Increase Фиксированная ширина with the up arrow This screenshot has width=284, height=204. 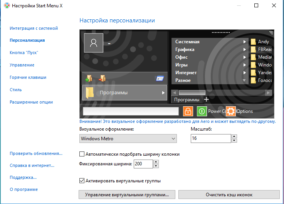(x=156, y=162)
